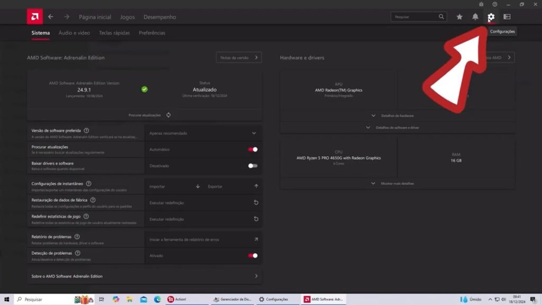Screen dimensions: 542x305
Task: Disable automatic Procurar atualizações toggle
Action: pyautogui.click(x=252, y=149)
